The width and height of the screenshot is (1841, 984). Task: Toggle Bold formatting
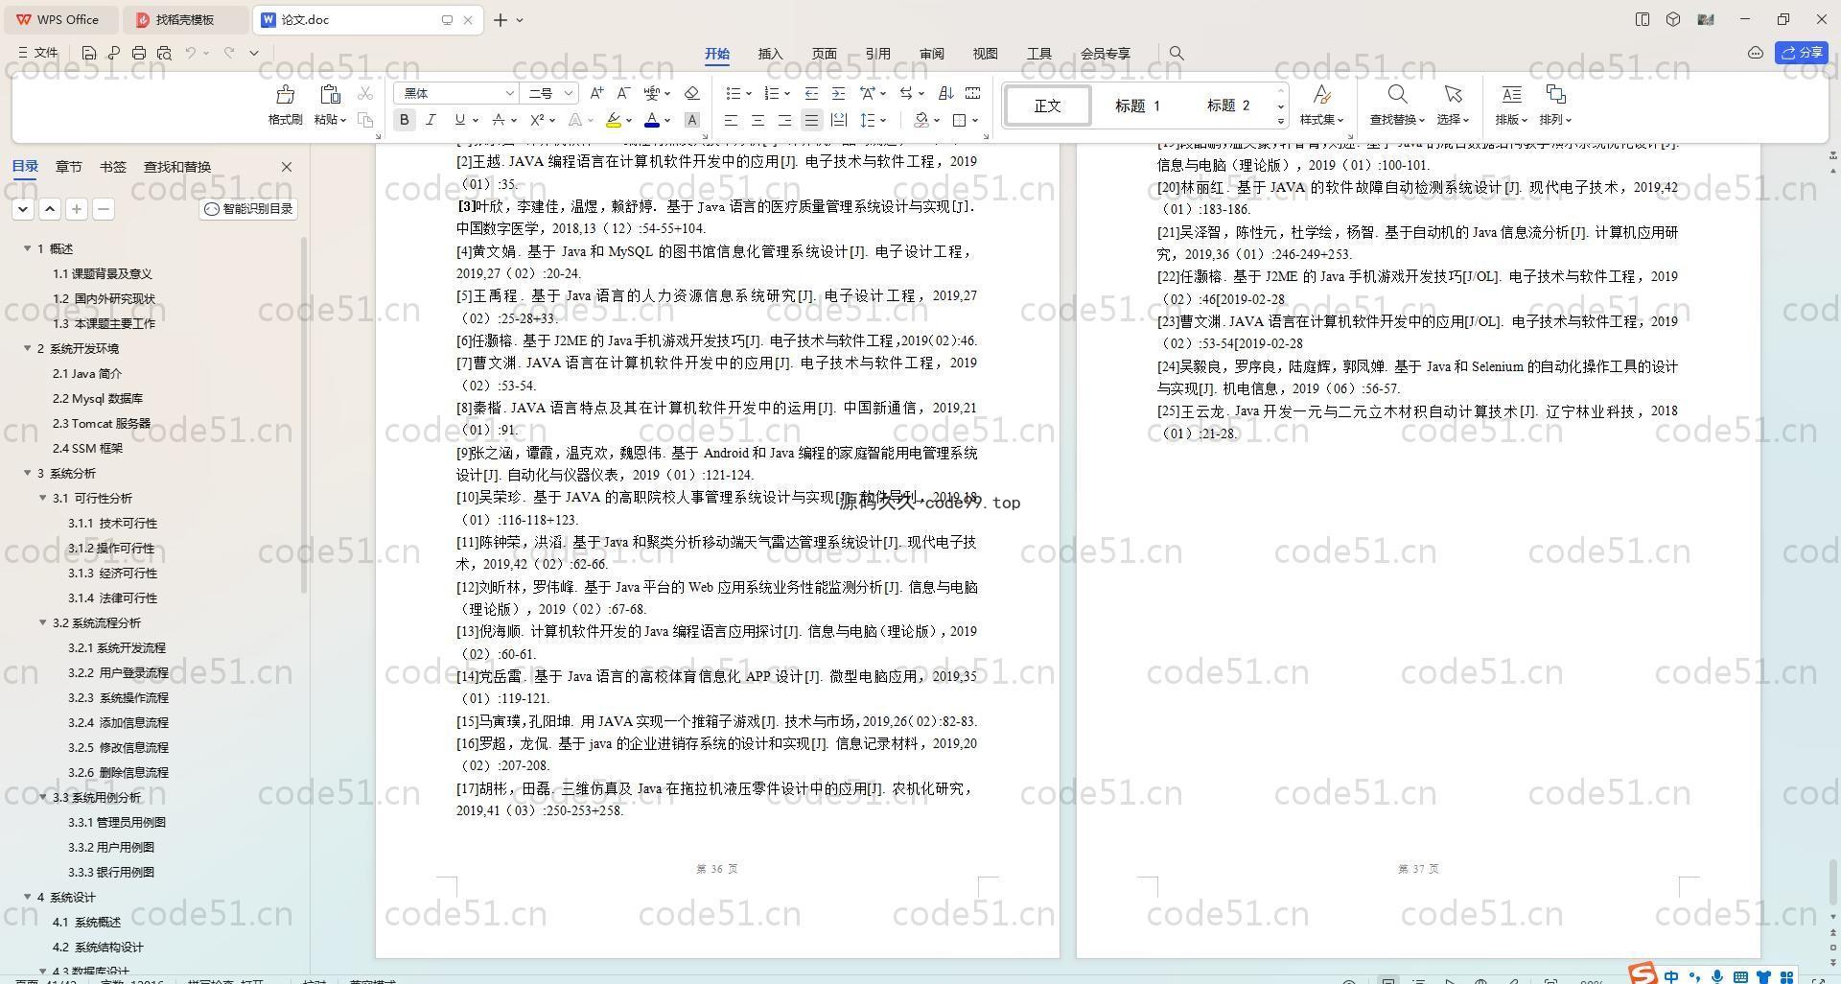(404, 120)
